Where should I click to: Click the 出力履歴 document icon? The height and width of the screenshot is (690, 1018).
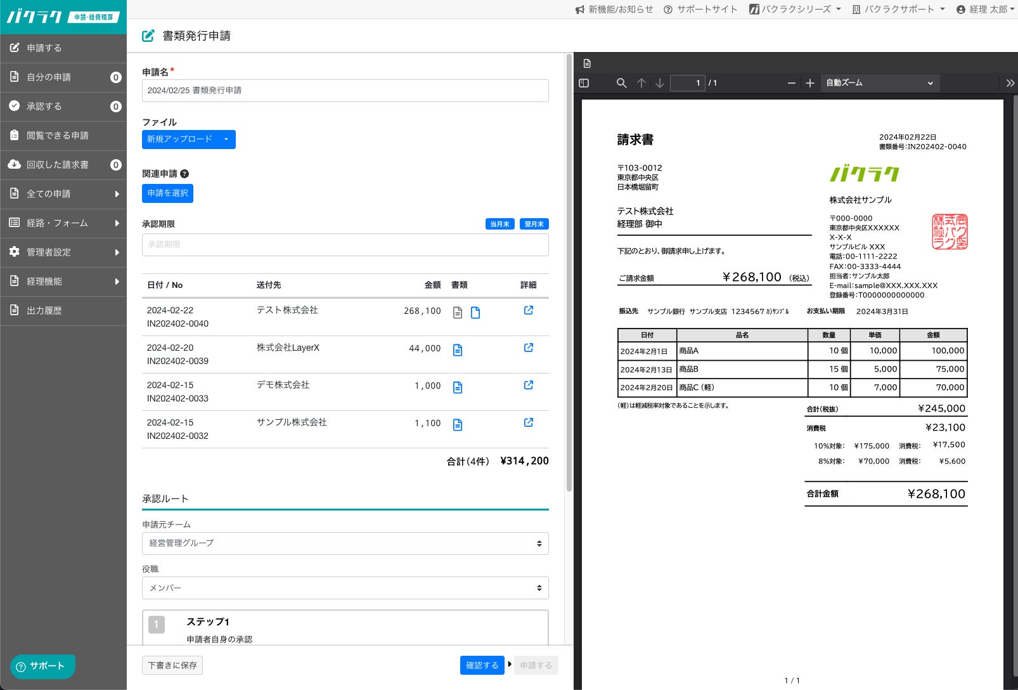[14, 310]
